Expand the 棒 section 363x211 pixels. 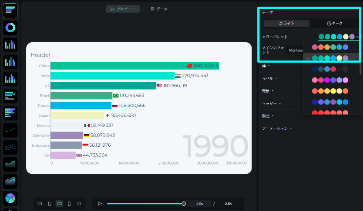tap(266, 66)
